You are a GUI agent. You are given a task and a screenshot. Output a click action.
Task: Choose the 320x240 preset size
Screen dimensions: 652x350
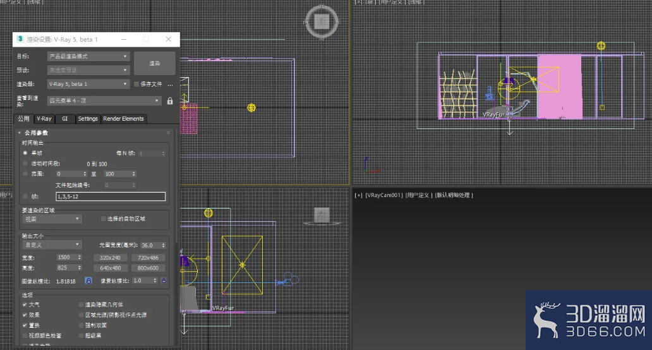110,258
